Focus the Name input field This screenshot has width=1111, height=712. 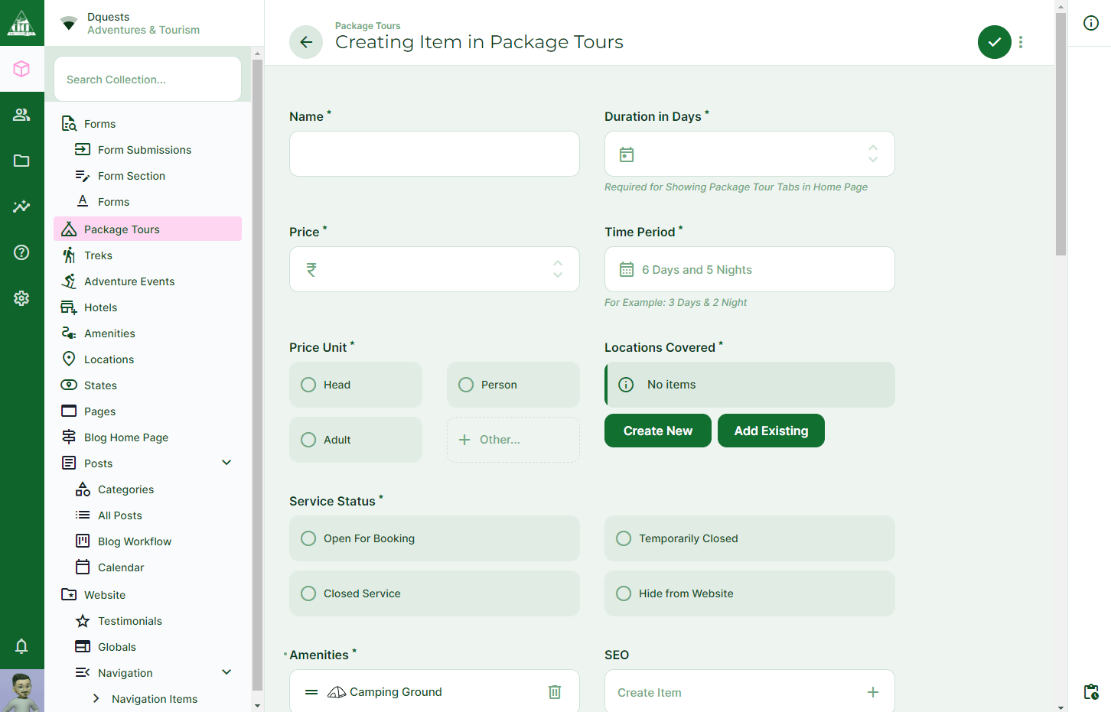[x=435, y=154]
